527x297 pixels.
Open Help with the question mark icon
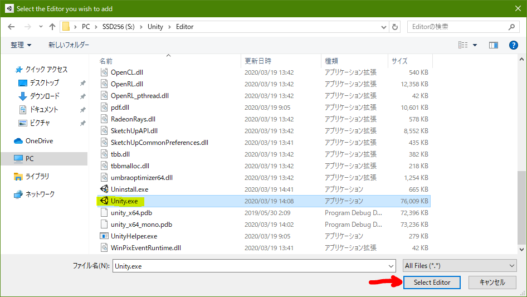click(x=513, y=45)
